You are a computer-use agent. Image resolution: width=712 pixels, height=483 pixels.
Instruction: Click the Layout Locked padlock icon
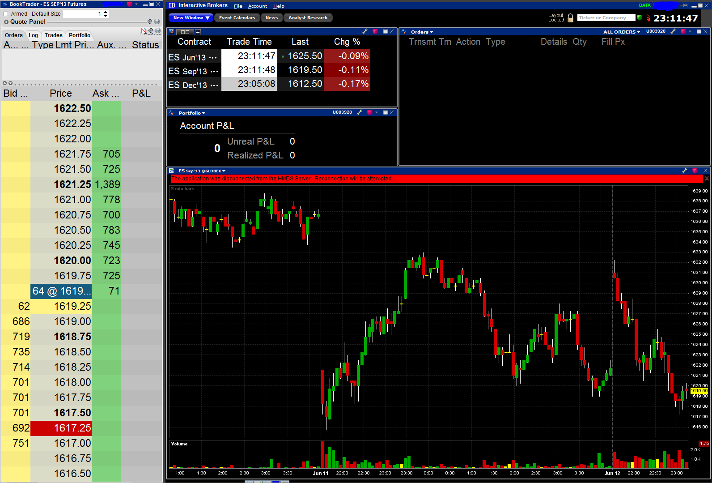(x=570, y=18)
